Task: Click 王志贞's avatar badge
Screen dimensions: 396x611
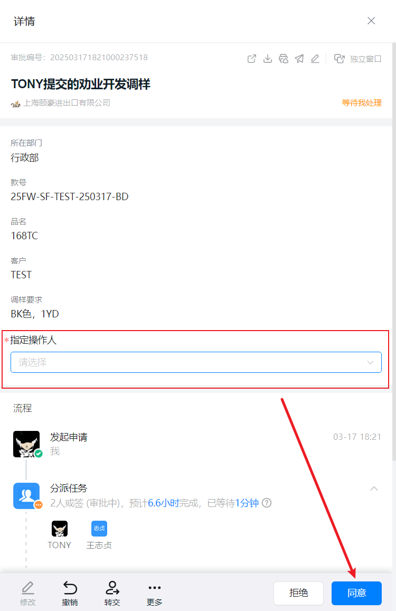Action: pyautogui.click(x=99, y=529)
